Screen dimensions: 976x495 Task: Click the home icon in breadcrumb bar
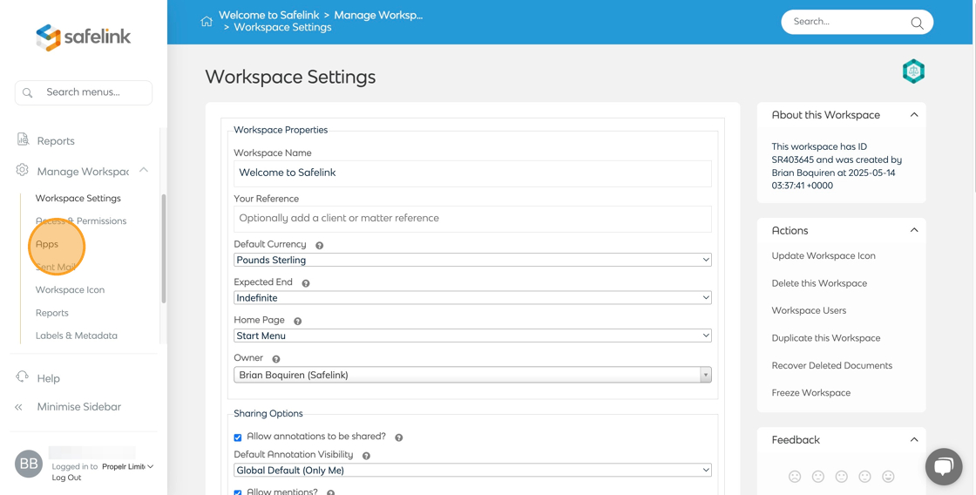(x=207, y=22)
